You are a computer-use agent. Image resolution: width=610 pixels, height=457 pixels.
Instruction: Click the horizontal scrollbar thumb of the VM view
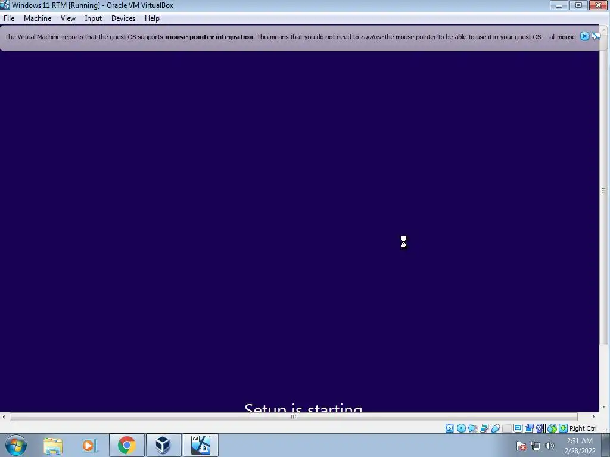[x=293, y=417]
